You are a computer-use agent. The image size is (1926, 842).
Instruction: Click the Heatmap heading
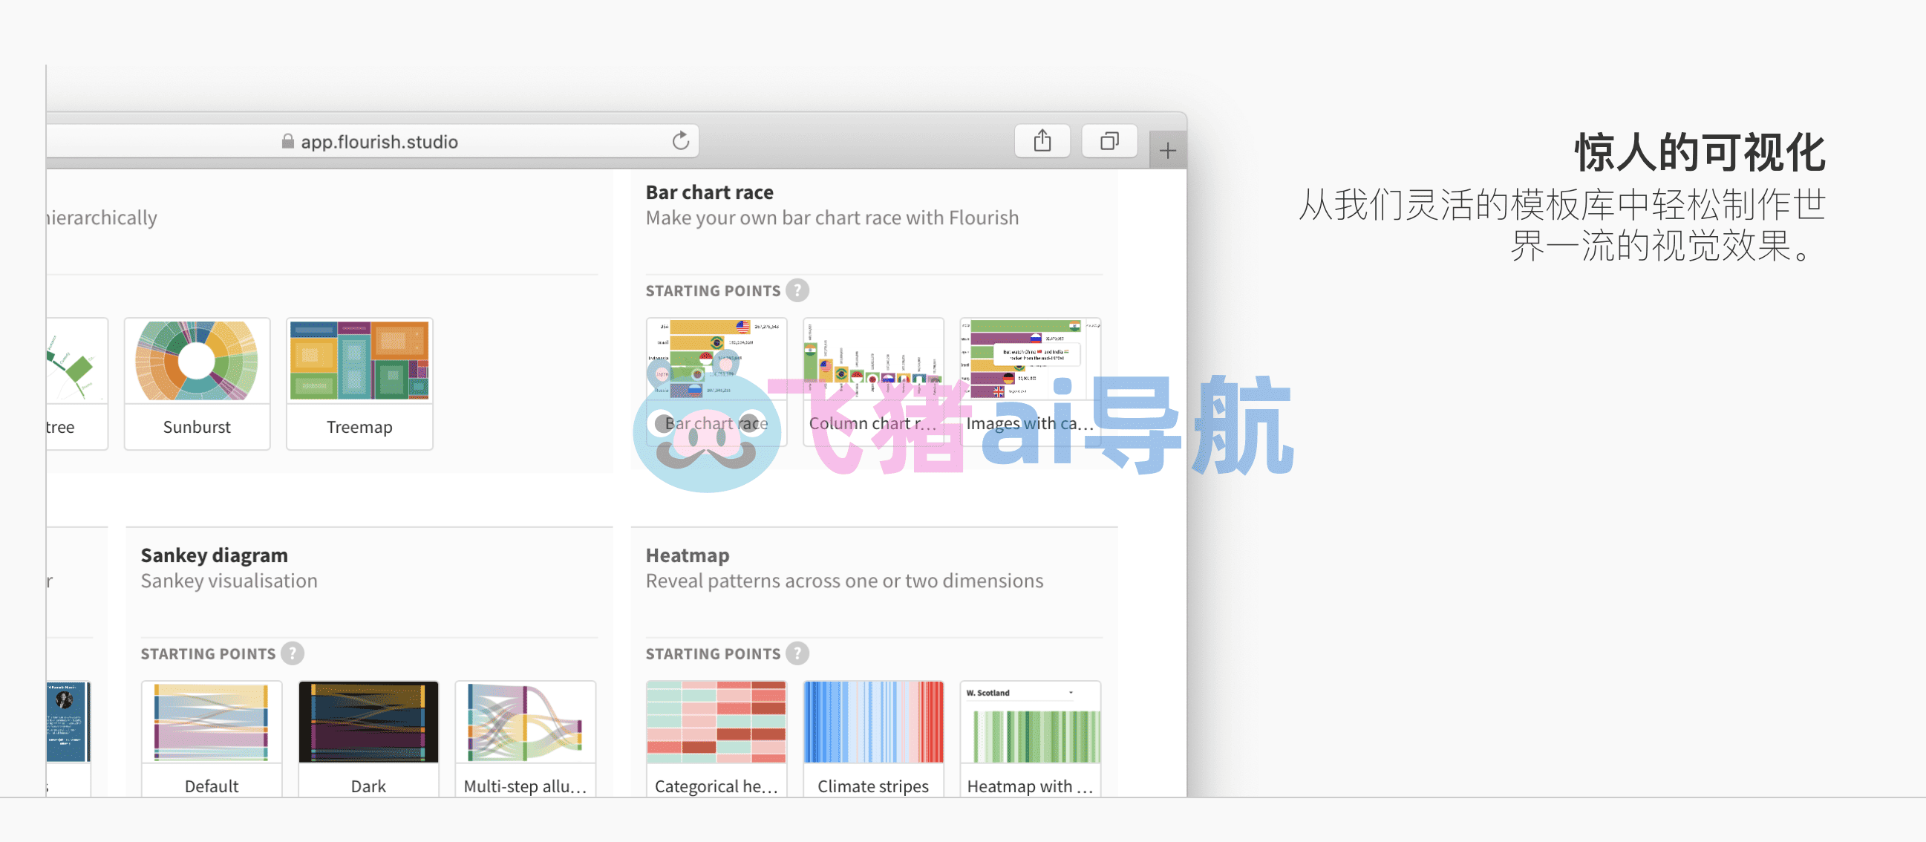(x=687, y=555)
